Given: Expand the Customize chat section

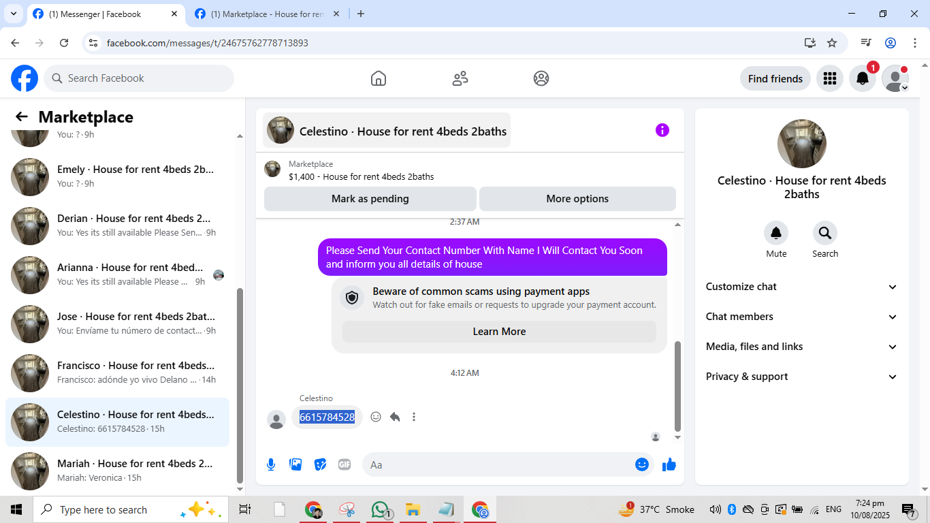Looking at the screenshot, I should coord(802,287).
